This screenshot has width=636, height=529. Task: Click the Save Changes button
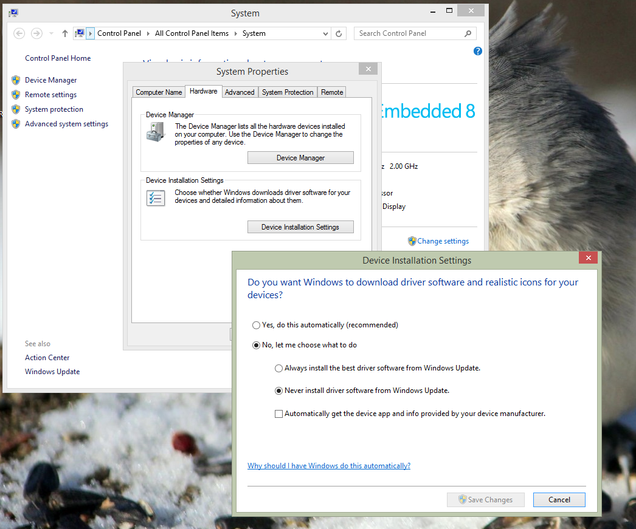pos(486,500)
